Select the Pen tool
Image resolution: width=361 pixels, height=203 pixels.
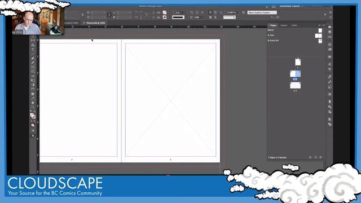(x=33, y=58)
